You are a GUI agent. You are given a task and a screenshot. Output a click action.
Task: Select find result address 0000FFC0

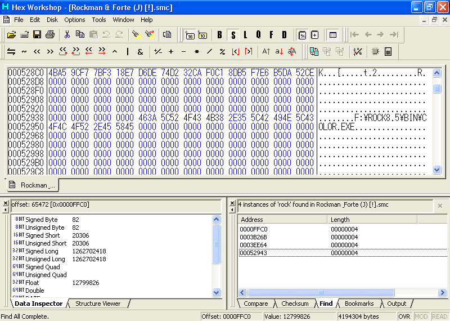coord(254,229)
